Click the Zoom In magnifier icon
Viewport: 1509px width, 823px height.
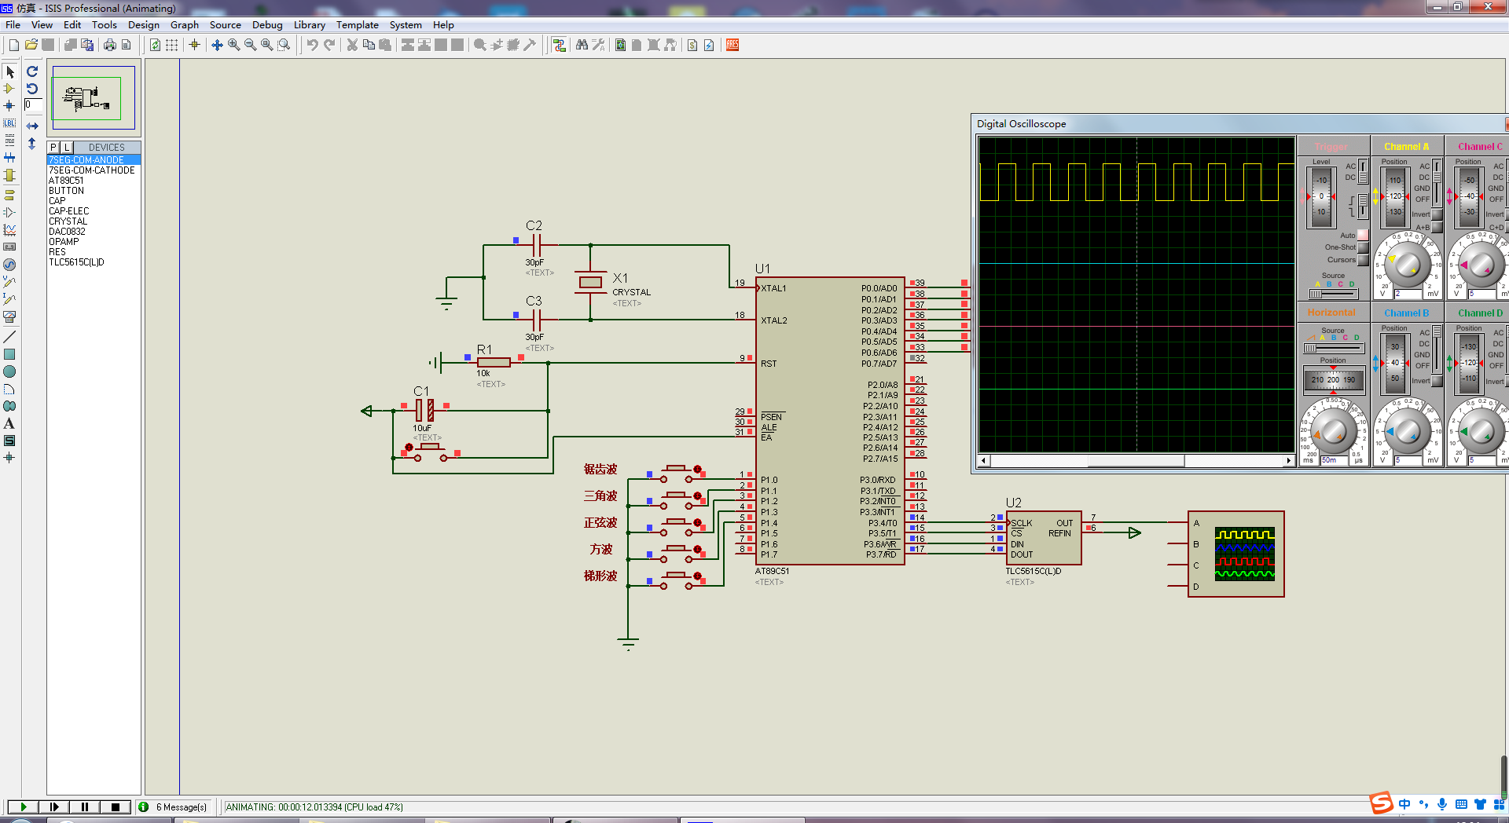click(x=234, y=45)
